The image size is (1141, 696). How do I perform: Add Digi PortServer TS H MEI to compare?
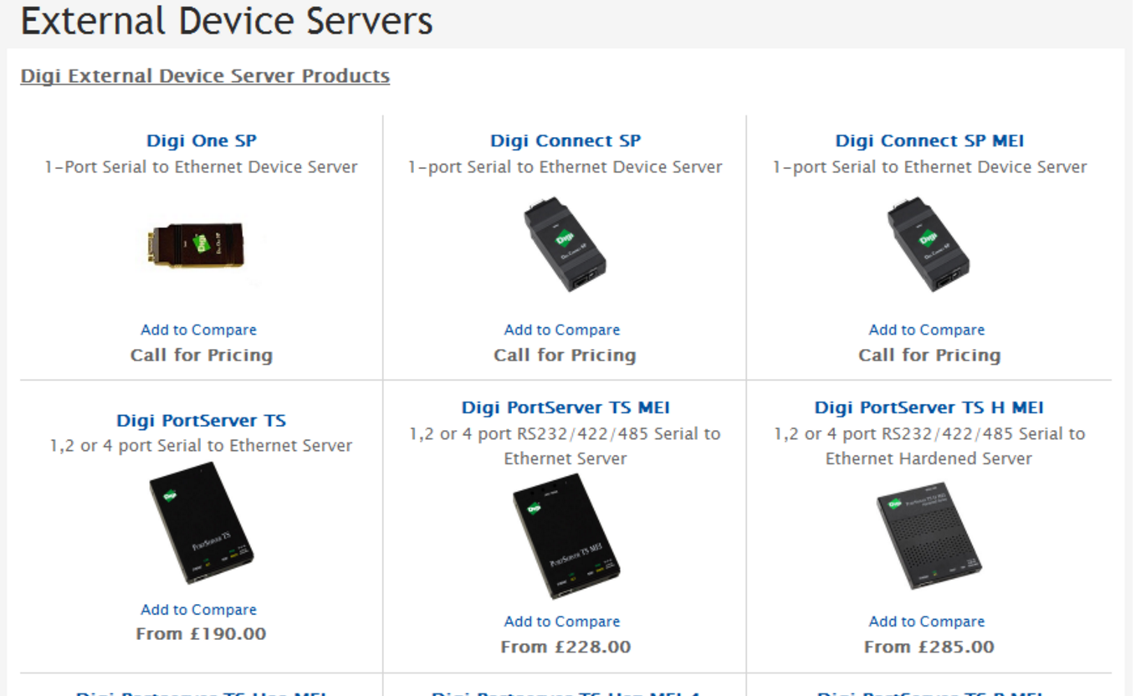(x=926, y=622)
